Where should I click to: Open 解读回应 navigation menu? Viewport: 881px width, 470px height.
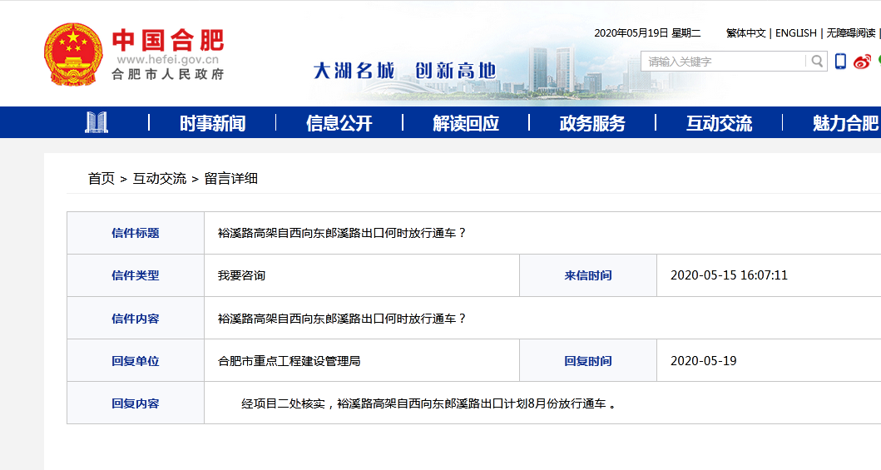coord(466,123)
